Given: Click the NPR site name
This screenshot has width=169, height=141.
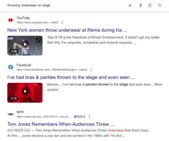Looking at the screenshot, I should click(x=20, y=112).
